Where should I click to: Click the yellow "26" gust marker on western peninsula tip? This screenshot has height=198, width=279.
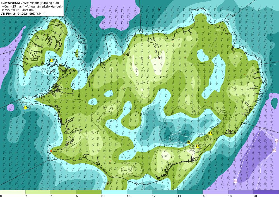coord(26,107)
